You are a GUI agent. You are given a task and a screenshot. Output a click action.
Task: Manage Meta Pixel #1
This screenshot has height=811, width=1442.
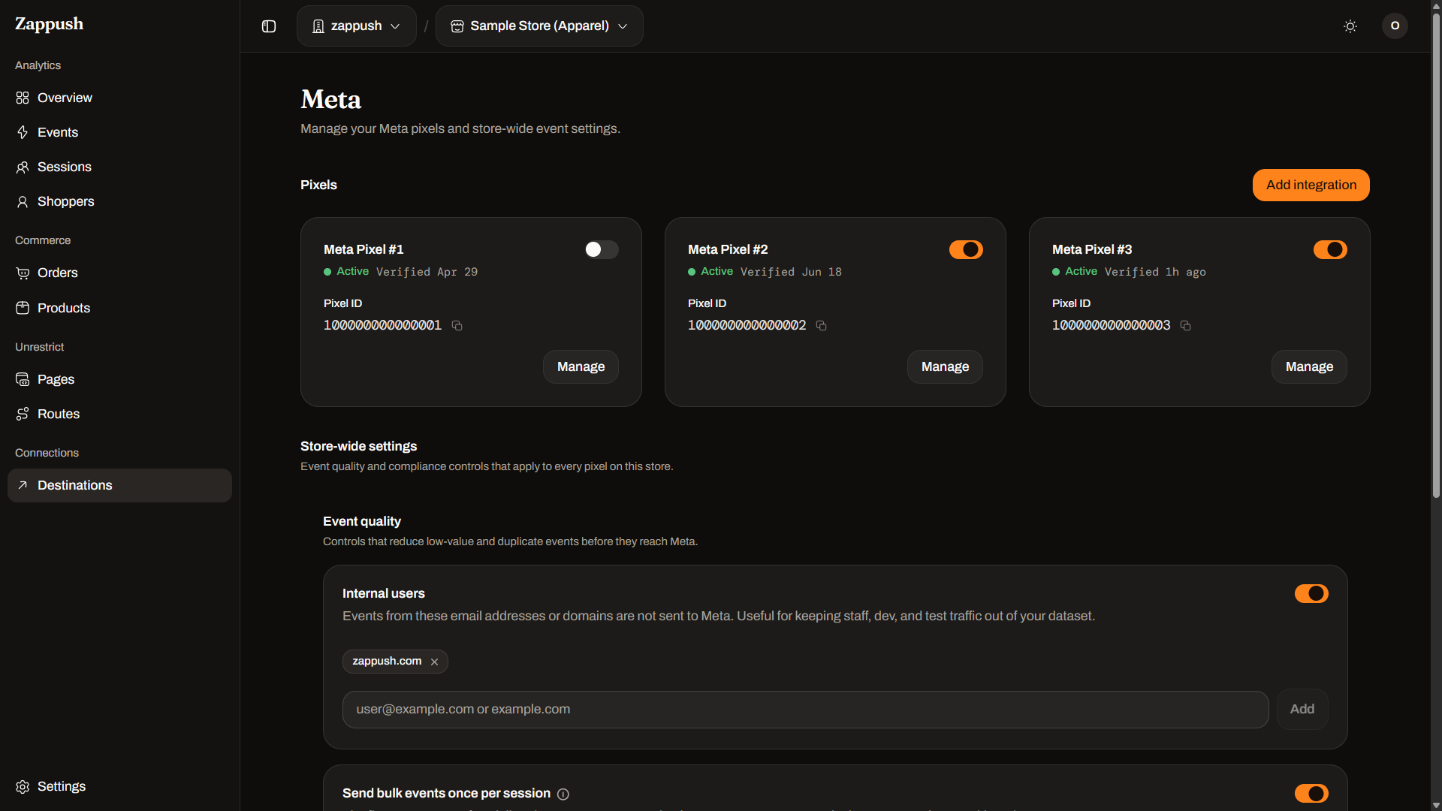click(581, 367)
